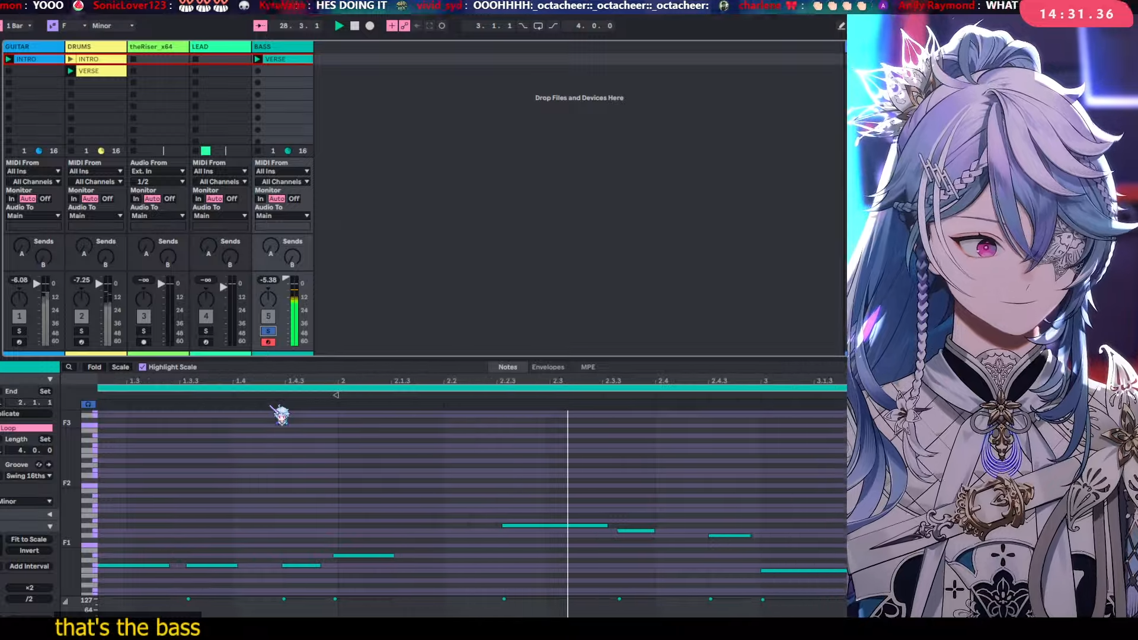Screen dimensions: 1138x640
Task: Set BASS Monitor to Off
Action: click(294, 199)
